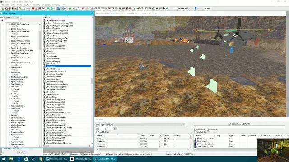This screenshot has height=162, width=289.
Task: Click the highlighted blue toolbar icon
Action: tap(58, 9)
